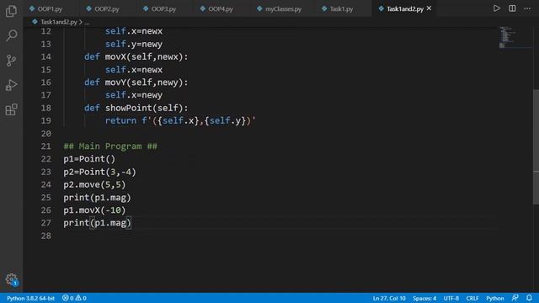
Task: Place cursor on 'p1=Point()' line
Action: (89, 159)
